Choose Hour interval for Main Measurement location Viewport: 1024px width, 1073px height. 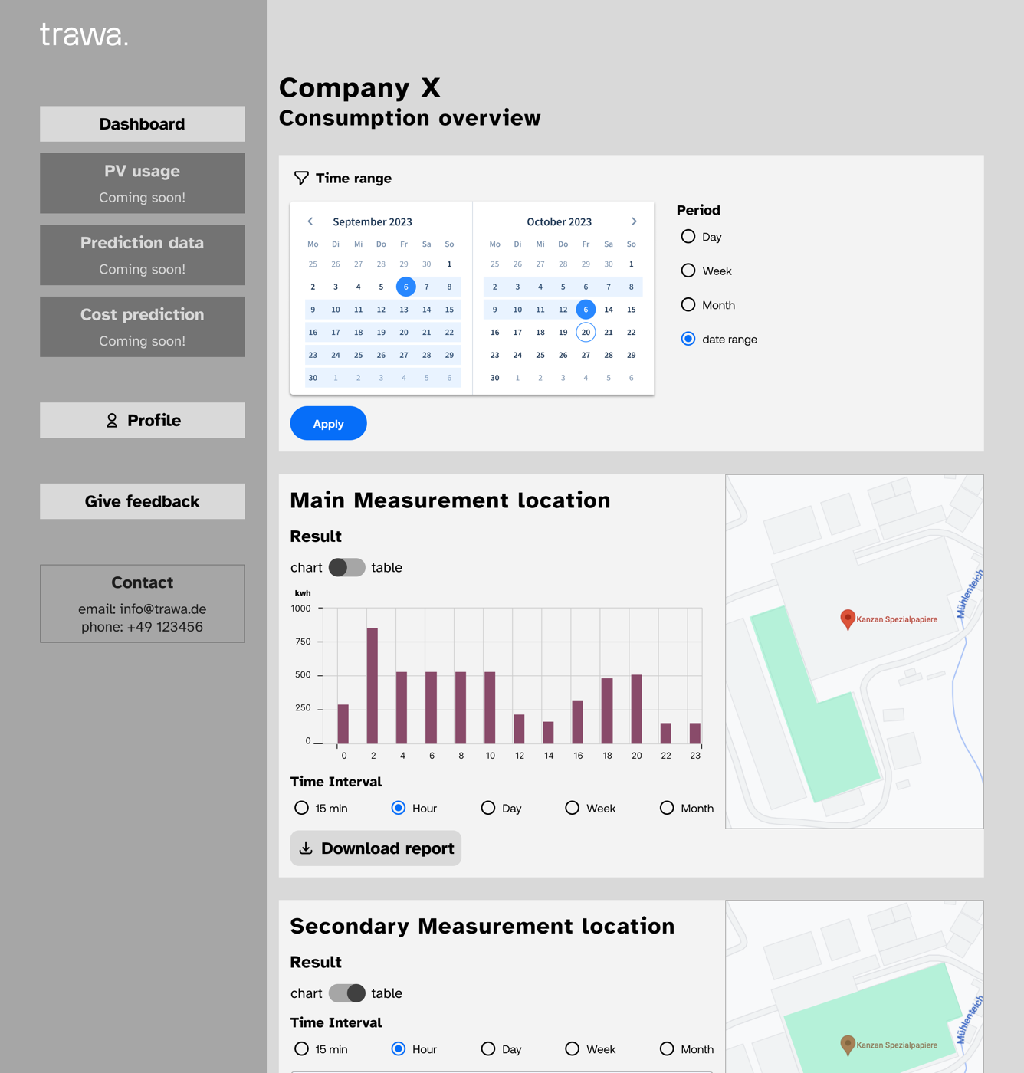[x=399, y=808]
